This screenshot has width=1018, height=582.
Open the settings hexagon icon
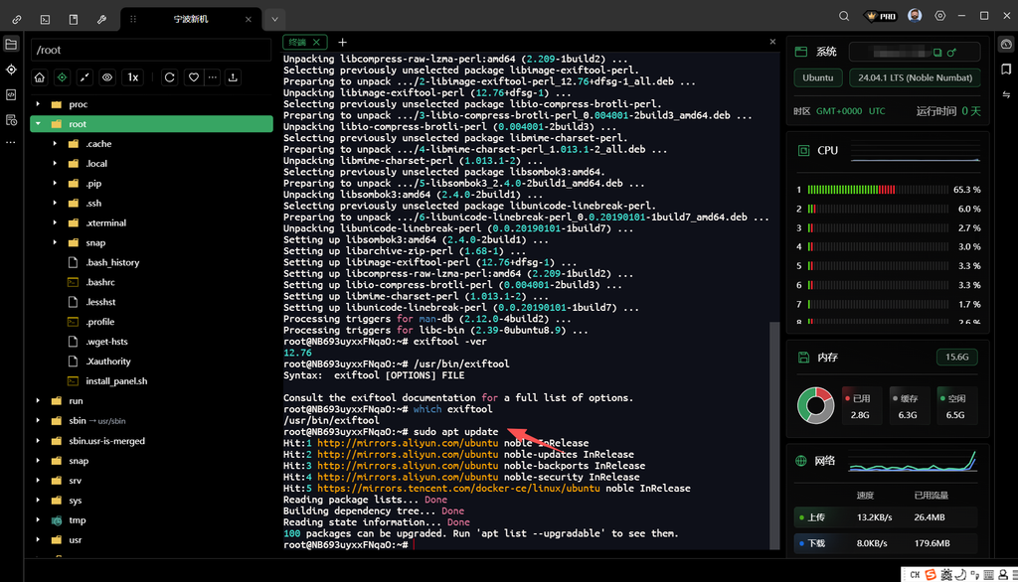click(x=940, y=16)
